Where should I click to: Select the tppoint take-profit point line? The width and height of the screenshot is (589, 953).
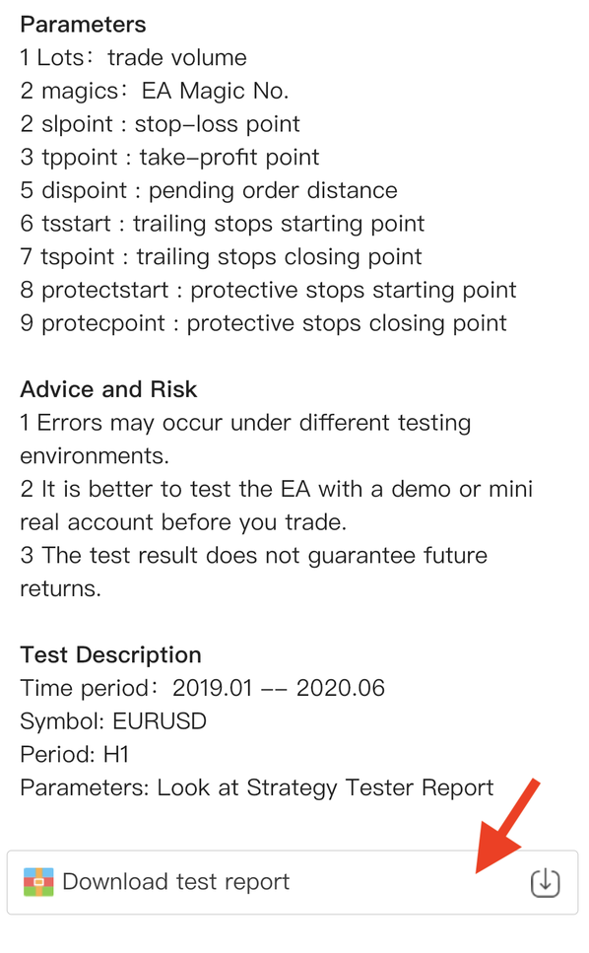click(x=169, y=157)
